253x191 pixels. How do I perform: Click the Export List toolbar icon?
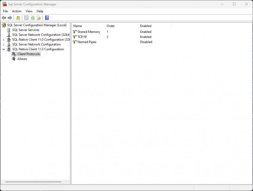click(x=39, y=18)
